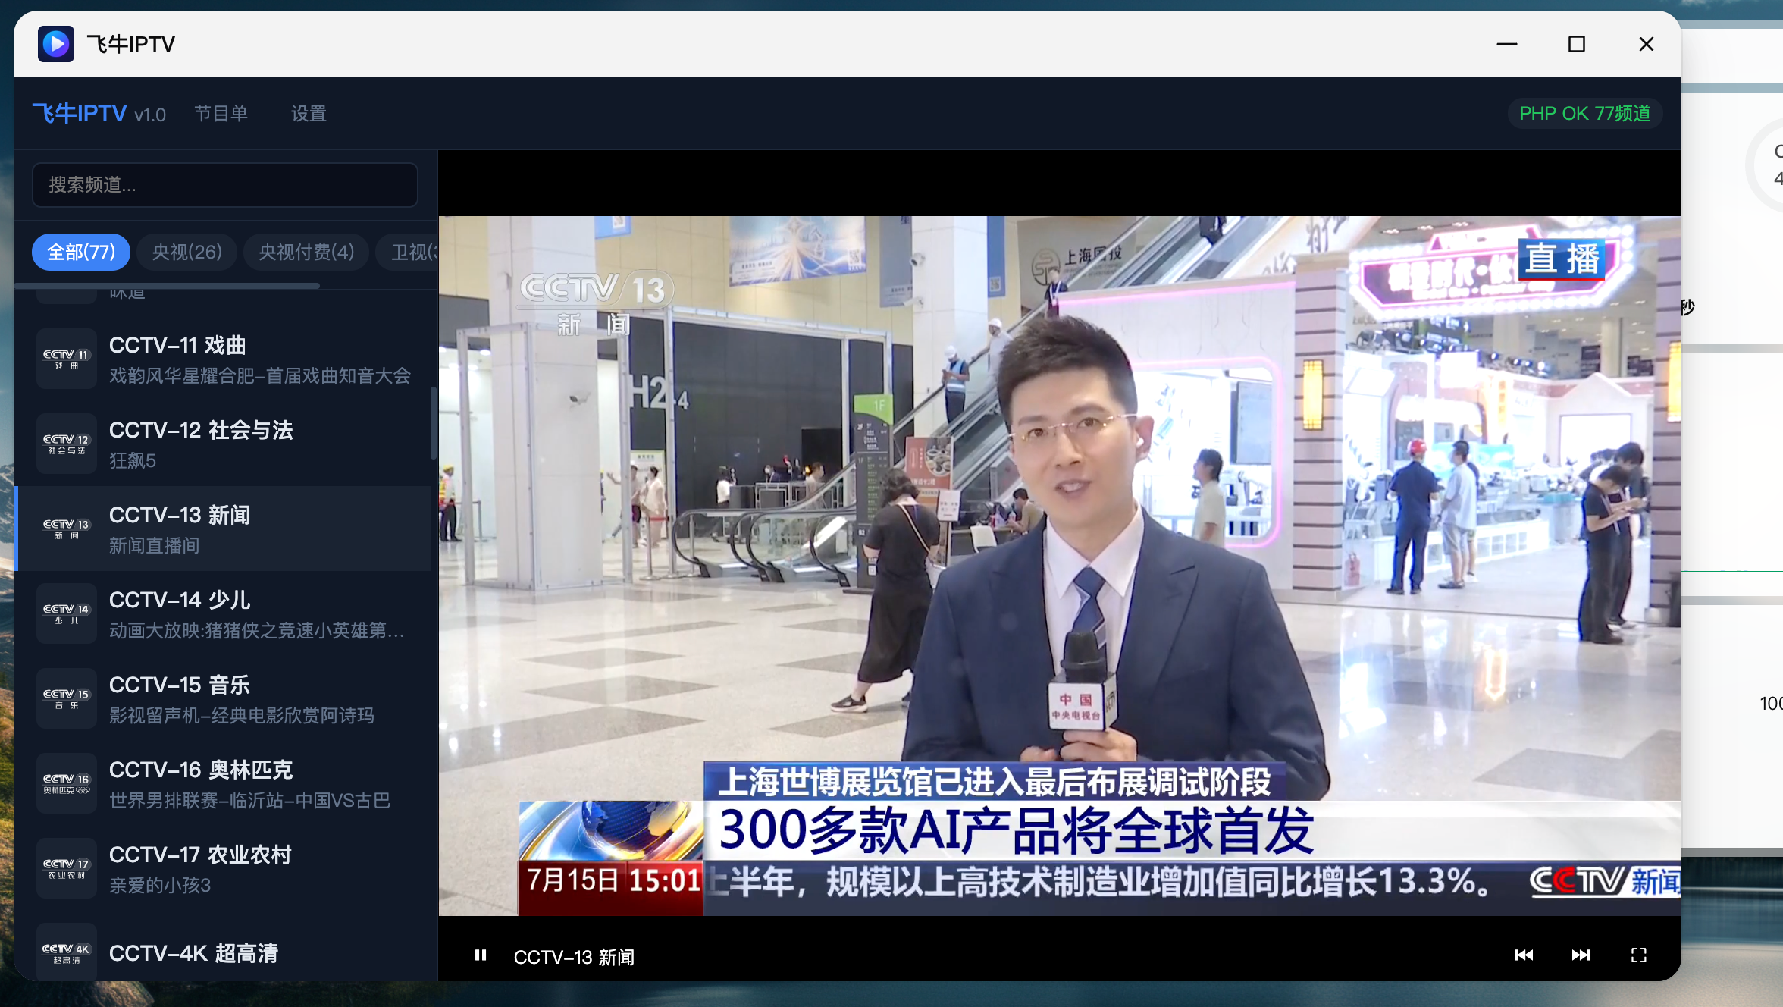This screenshot has height=1007, width=1783.
Task: Play CCTV-15 音乐 channel
Action: pos(223,698)
